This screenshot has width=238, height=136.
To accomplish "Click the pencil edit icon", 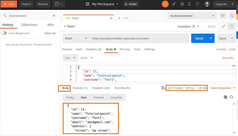I will pos(223,26).
